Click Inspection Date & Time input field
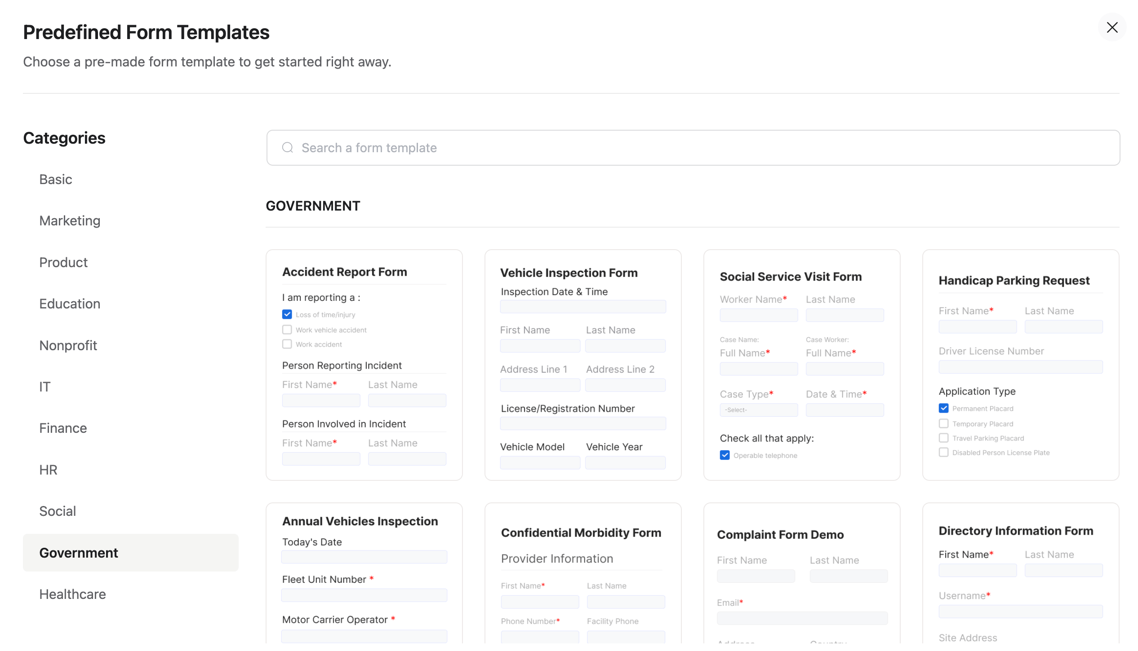1138x651 pixels. [582, 306]
